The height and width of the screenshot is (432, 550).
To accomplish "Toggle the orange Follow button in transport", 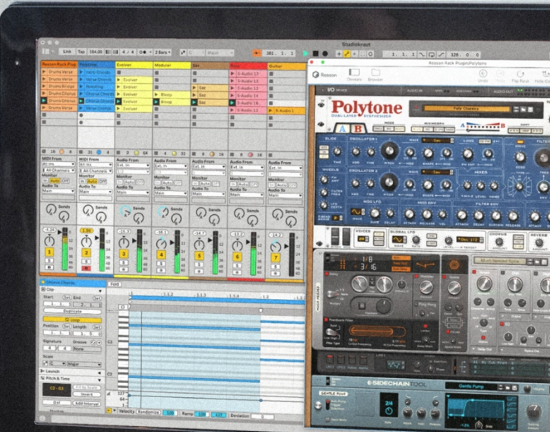I will coord(257,53).
